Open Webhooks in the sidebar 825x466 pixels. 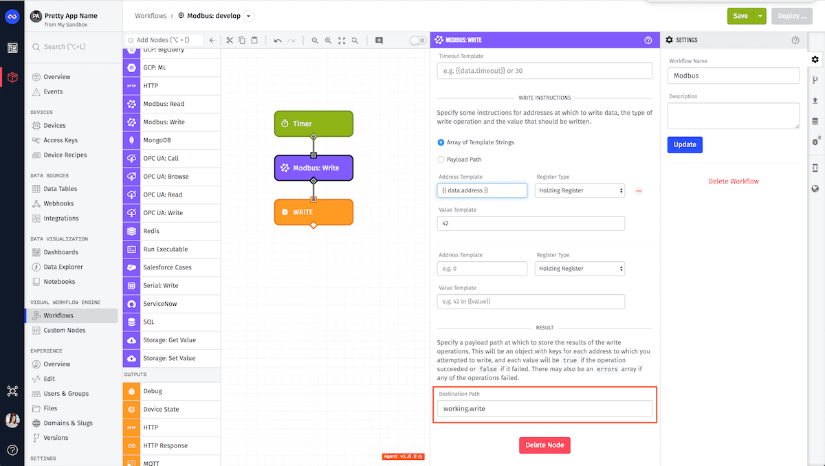(x=58, y=203)
